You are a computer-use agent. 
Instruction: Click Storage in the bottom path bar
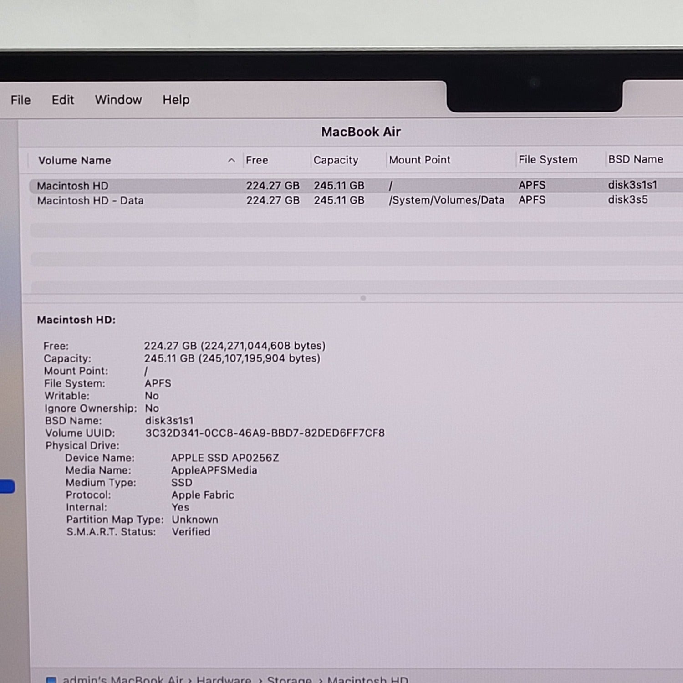(x=289, y=679)
